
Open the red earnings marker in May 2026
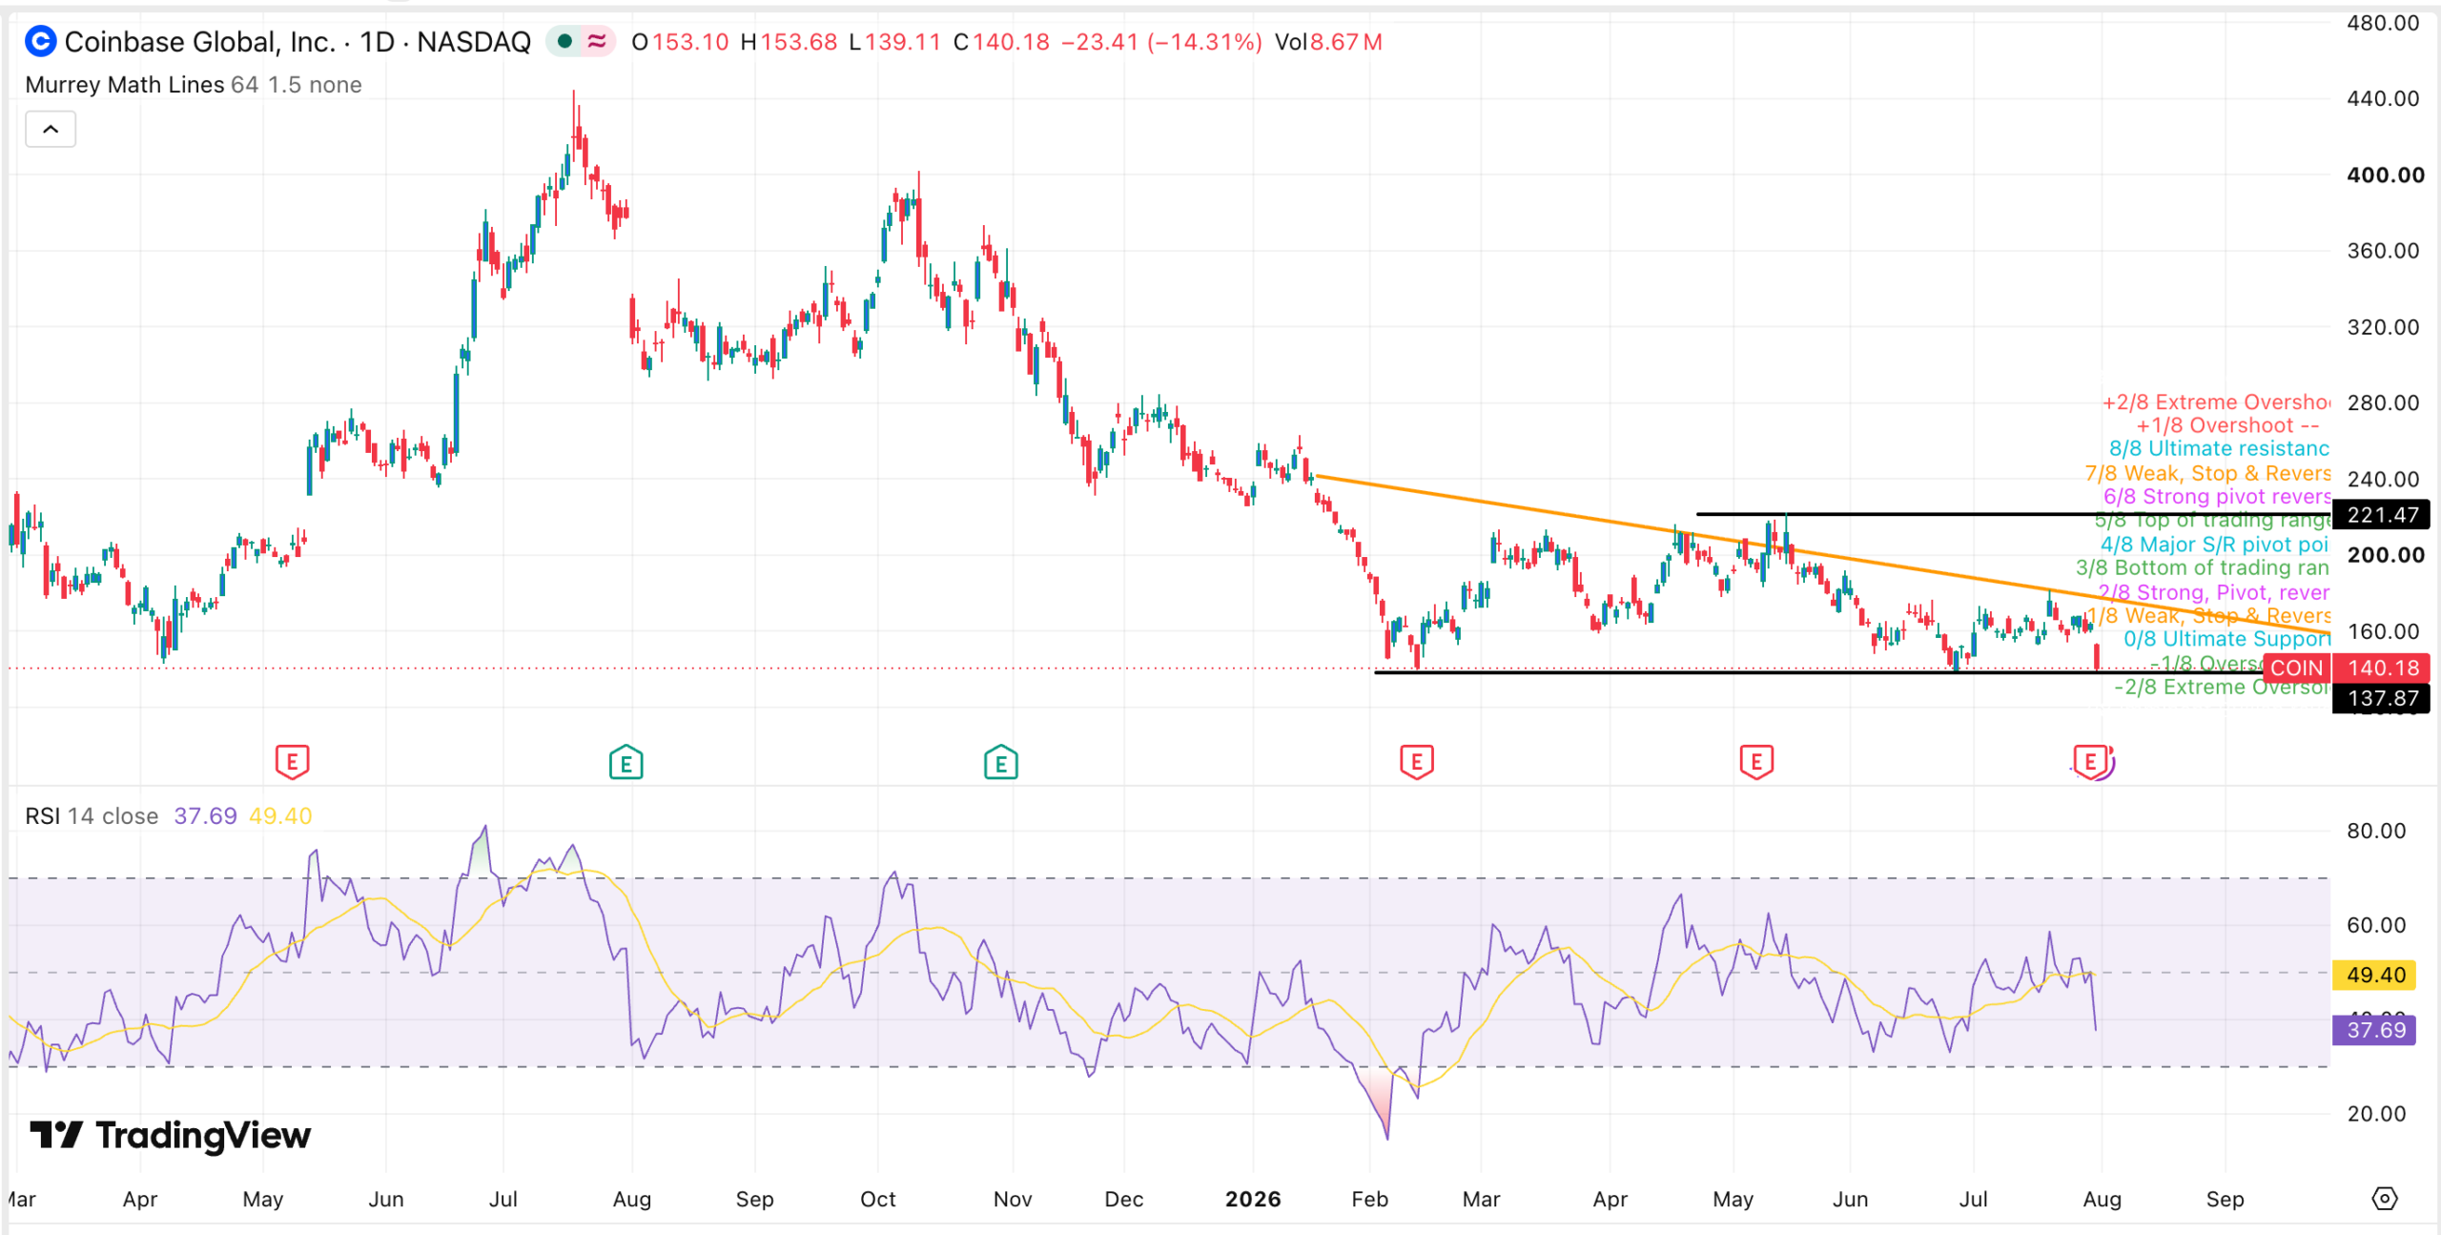pyautogui.click(x=1756, y=762)
